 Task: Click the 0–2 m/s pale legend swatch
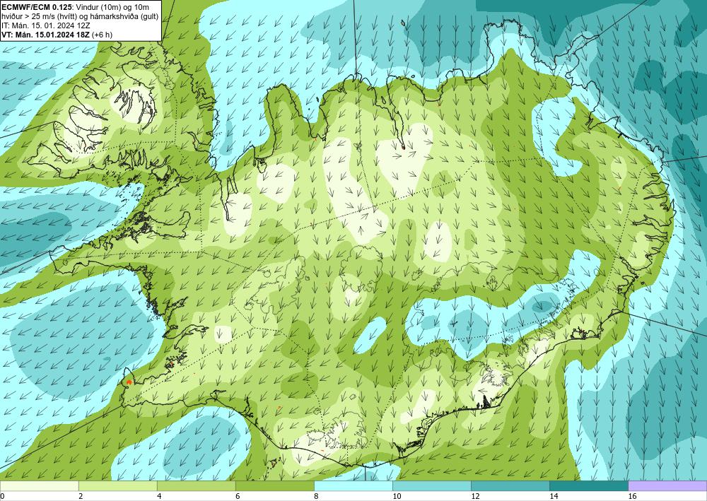coord(39,486)
